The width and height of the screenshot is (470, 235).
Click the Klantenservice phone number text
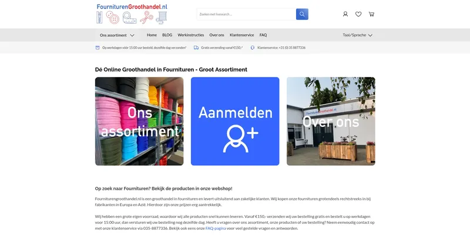pyautogui.click(x=281, y=48)
